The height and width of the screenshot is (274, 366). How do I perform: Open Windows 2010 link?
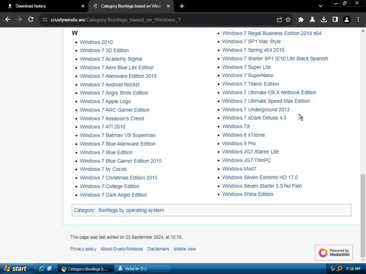[96, 42]
